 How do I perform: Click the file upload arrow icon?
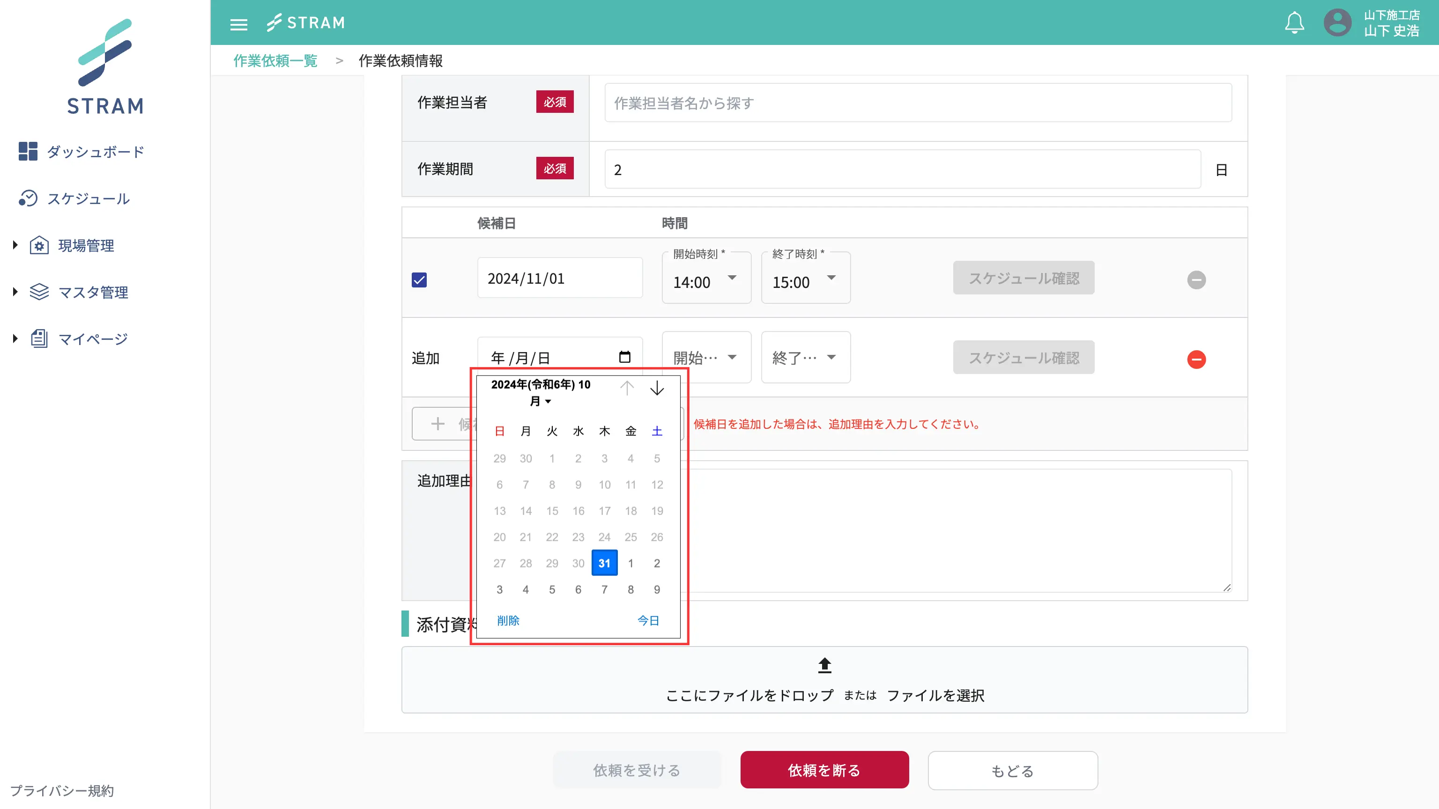click(x=824, y=665)
